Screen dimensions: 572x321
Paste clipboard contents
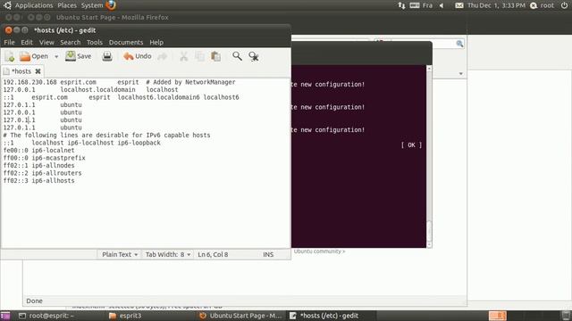[216, 56]
